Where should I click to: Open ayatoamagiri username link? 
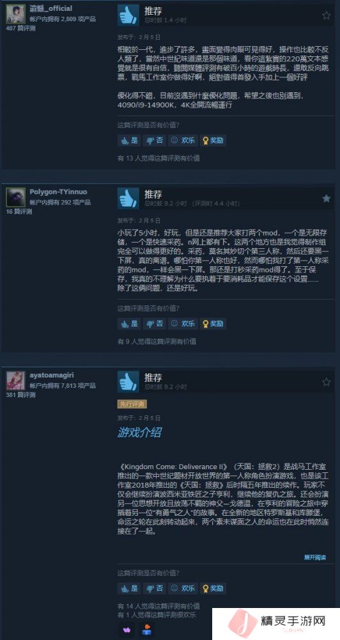click(52, 375)
